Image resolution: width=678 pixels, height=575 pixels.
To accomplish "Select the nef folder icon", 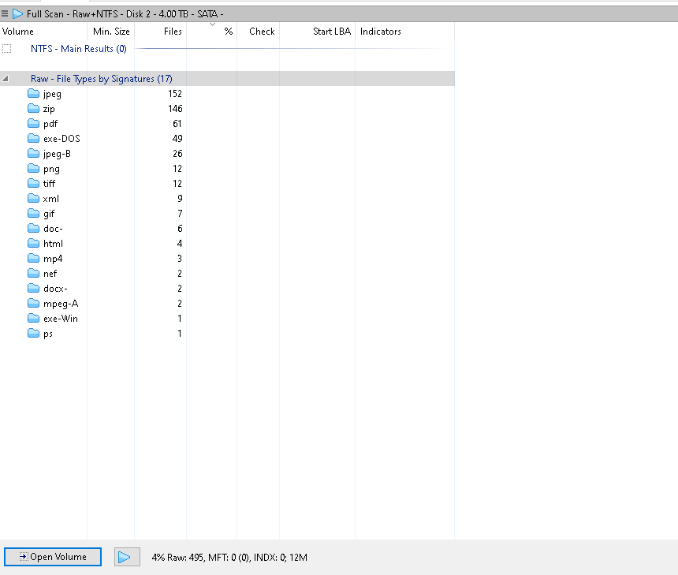I will 33,274.
